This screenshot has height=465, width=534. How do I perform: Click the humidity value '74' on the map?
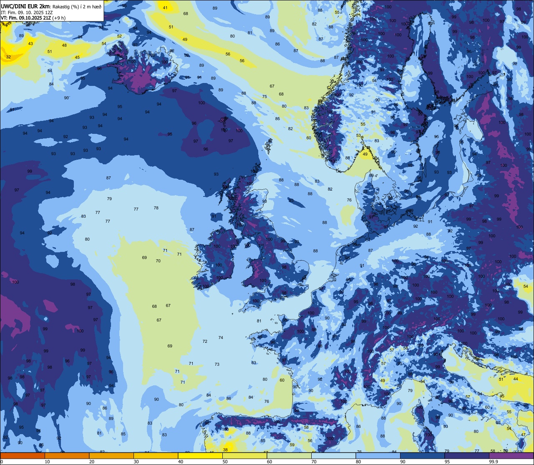(x=221, y=337)
